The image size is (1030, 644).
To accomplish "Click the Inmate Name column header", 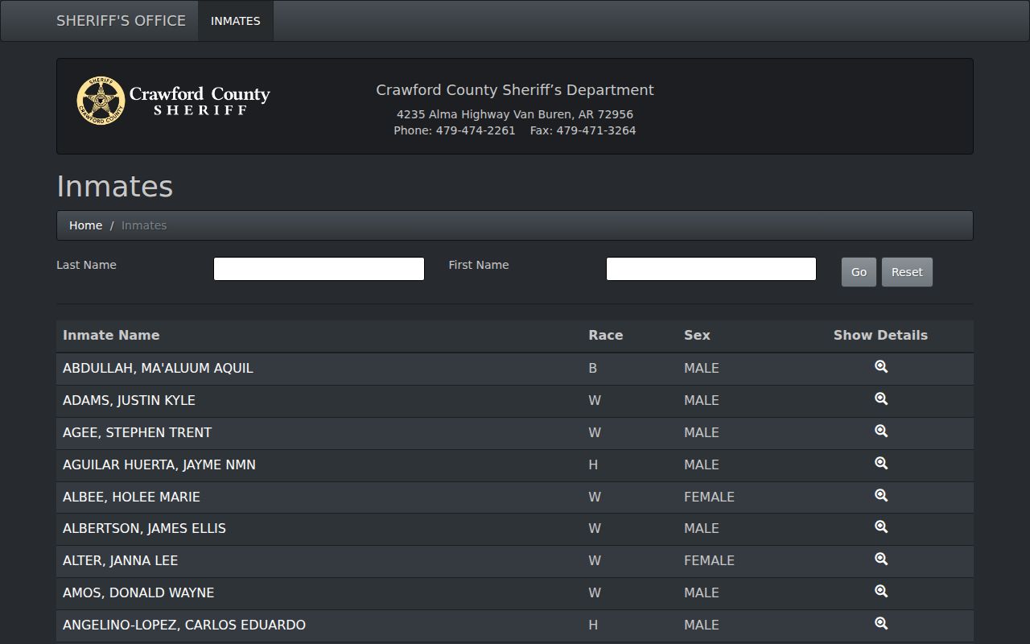I will (111, 336).
